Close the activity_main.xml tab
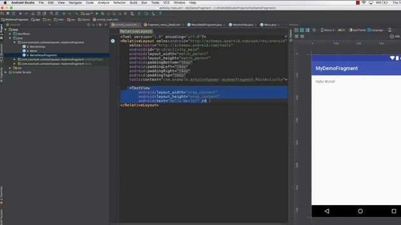 tap(139, 25)
